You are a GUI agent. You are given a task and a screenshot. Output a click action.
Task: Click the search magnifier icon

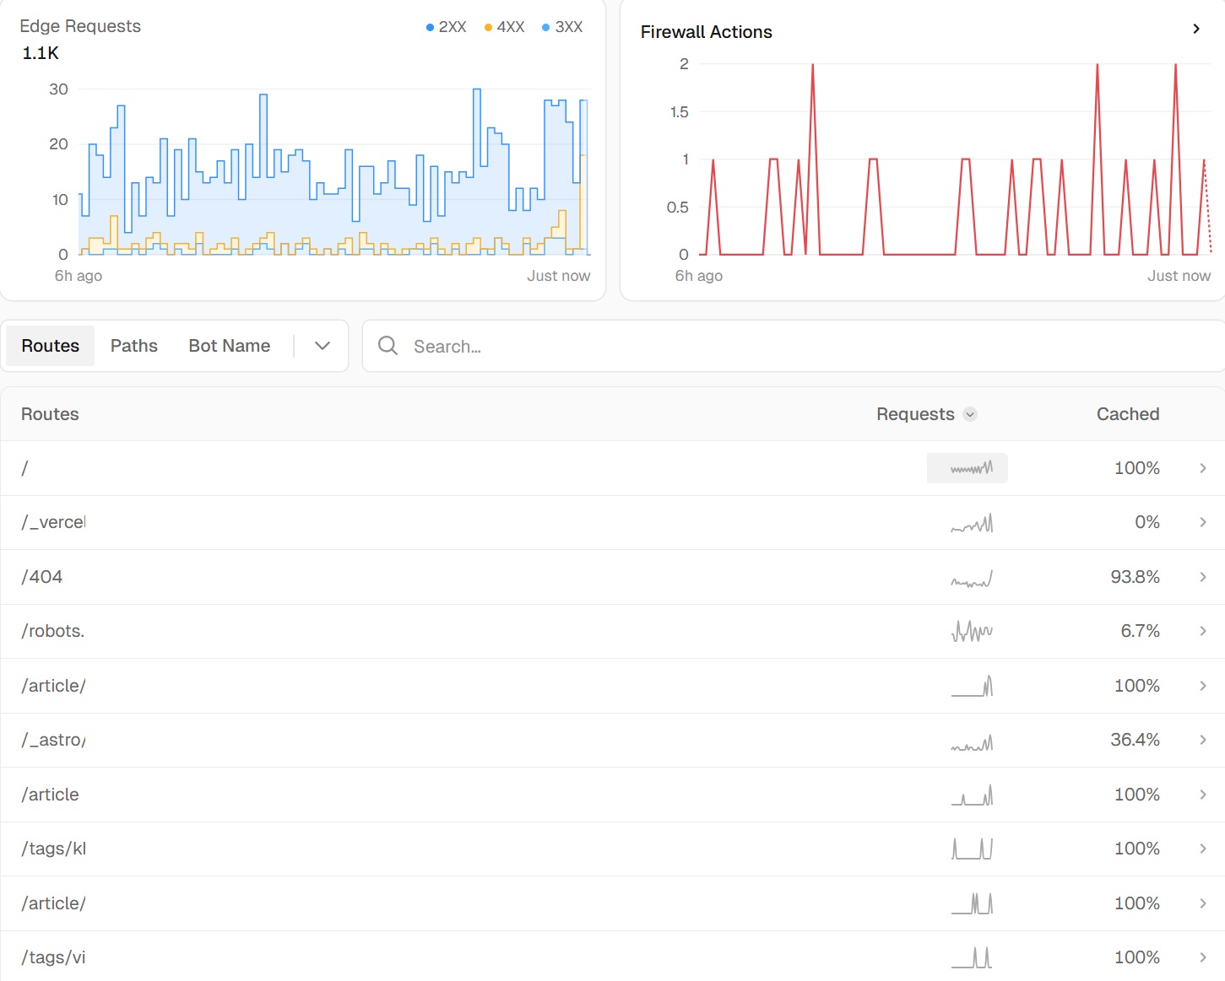pyautogui.click(x=388, y=346)
